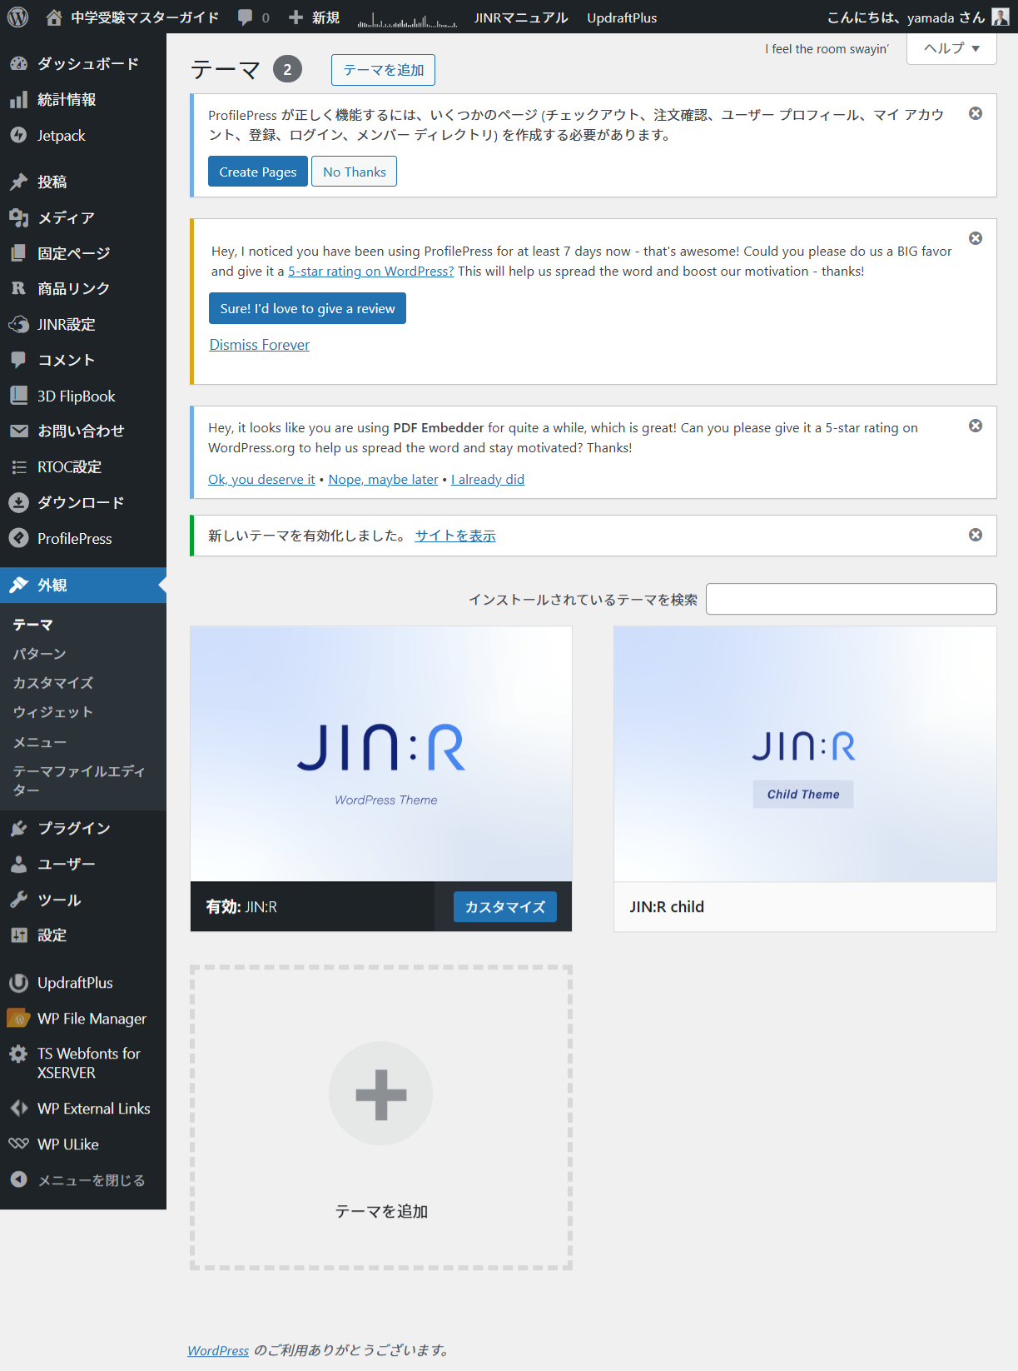Click the WordPress logo in admin bar
The image size is (1018, 1371).
point(17,17)
